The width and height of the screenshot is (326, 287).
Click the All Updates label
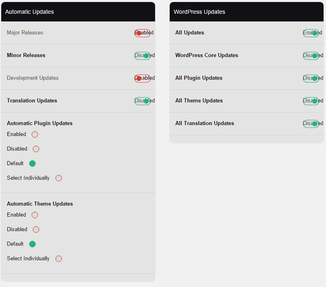[x=190, y=33]
